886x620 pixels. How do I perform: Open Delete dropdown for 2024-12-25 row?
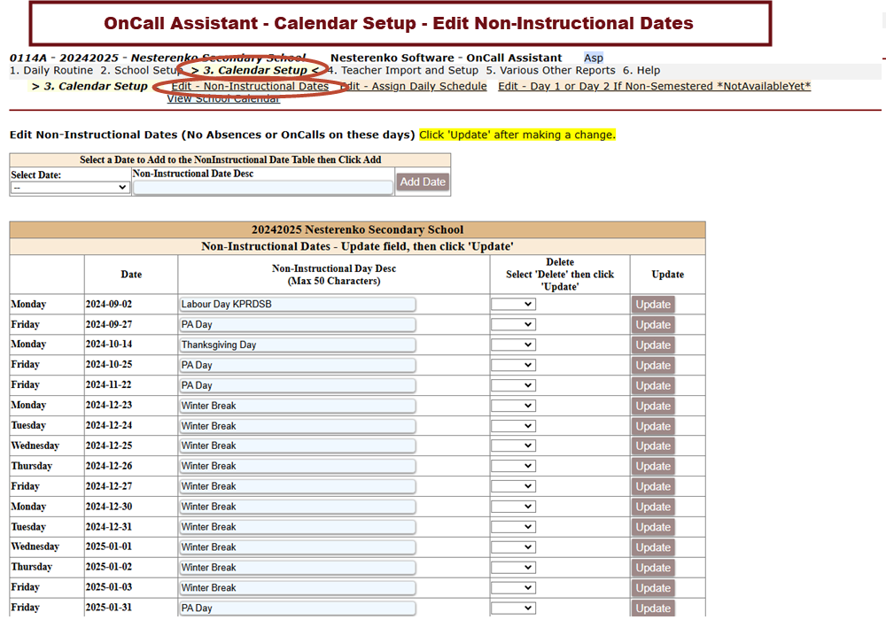514,446
